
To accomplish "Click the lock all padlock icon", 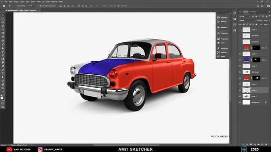I will click(x=256, y=24).
